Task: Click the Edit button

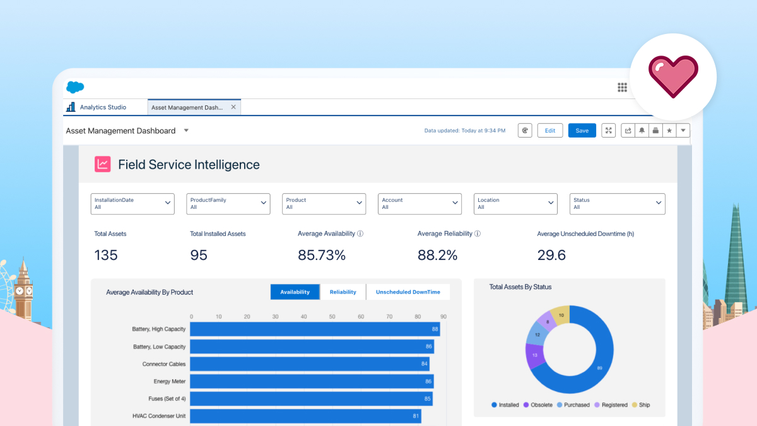Action: [x=550, y=130]
